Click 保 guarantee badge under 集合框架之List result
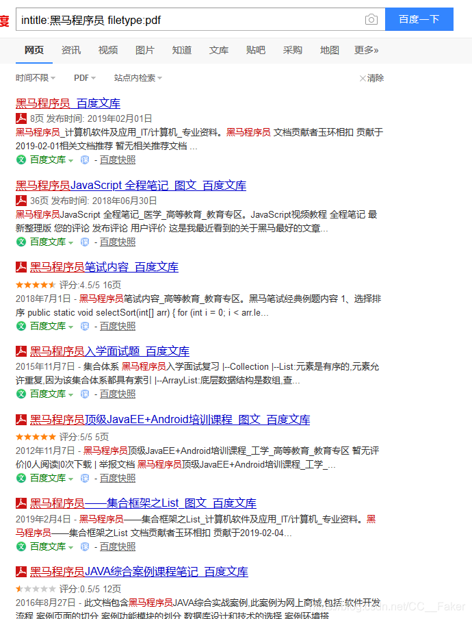472x619 pixels. pyautogui.click(x=85, y=546)
